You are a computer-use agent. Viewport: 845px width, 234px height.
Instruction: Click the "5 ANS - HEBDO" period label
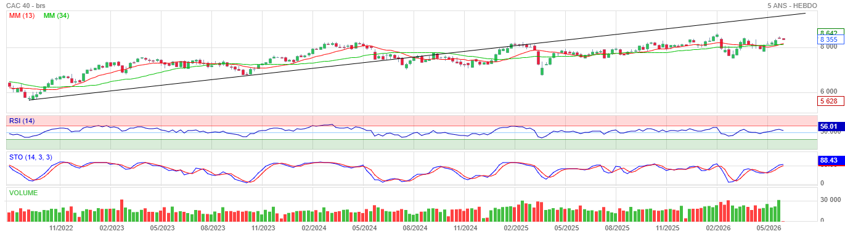coord(792,6)
